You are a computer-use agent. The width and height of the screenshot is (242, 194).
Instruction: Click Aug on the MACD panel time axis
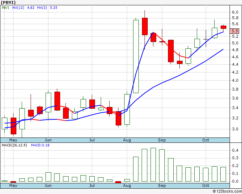127,186
